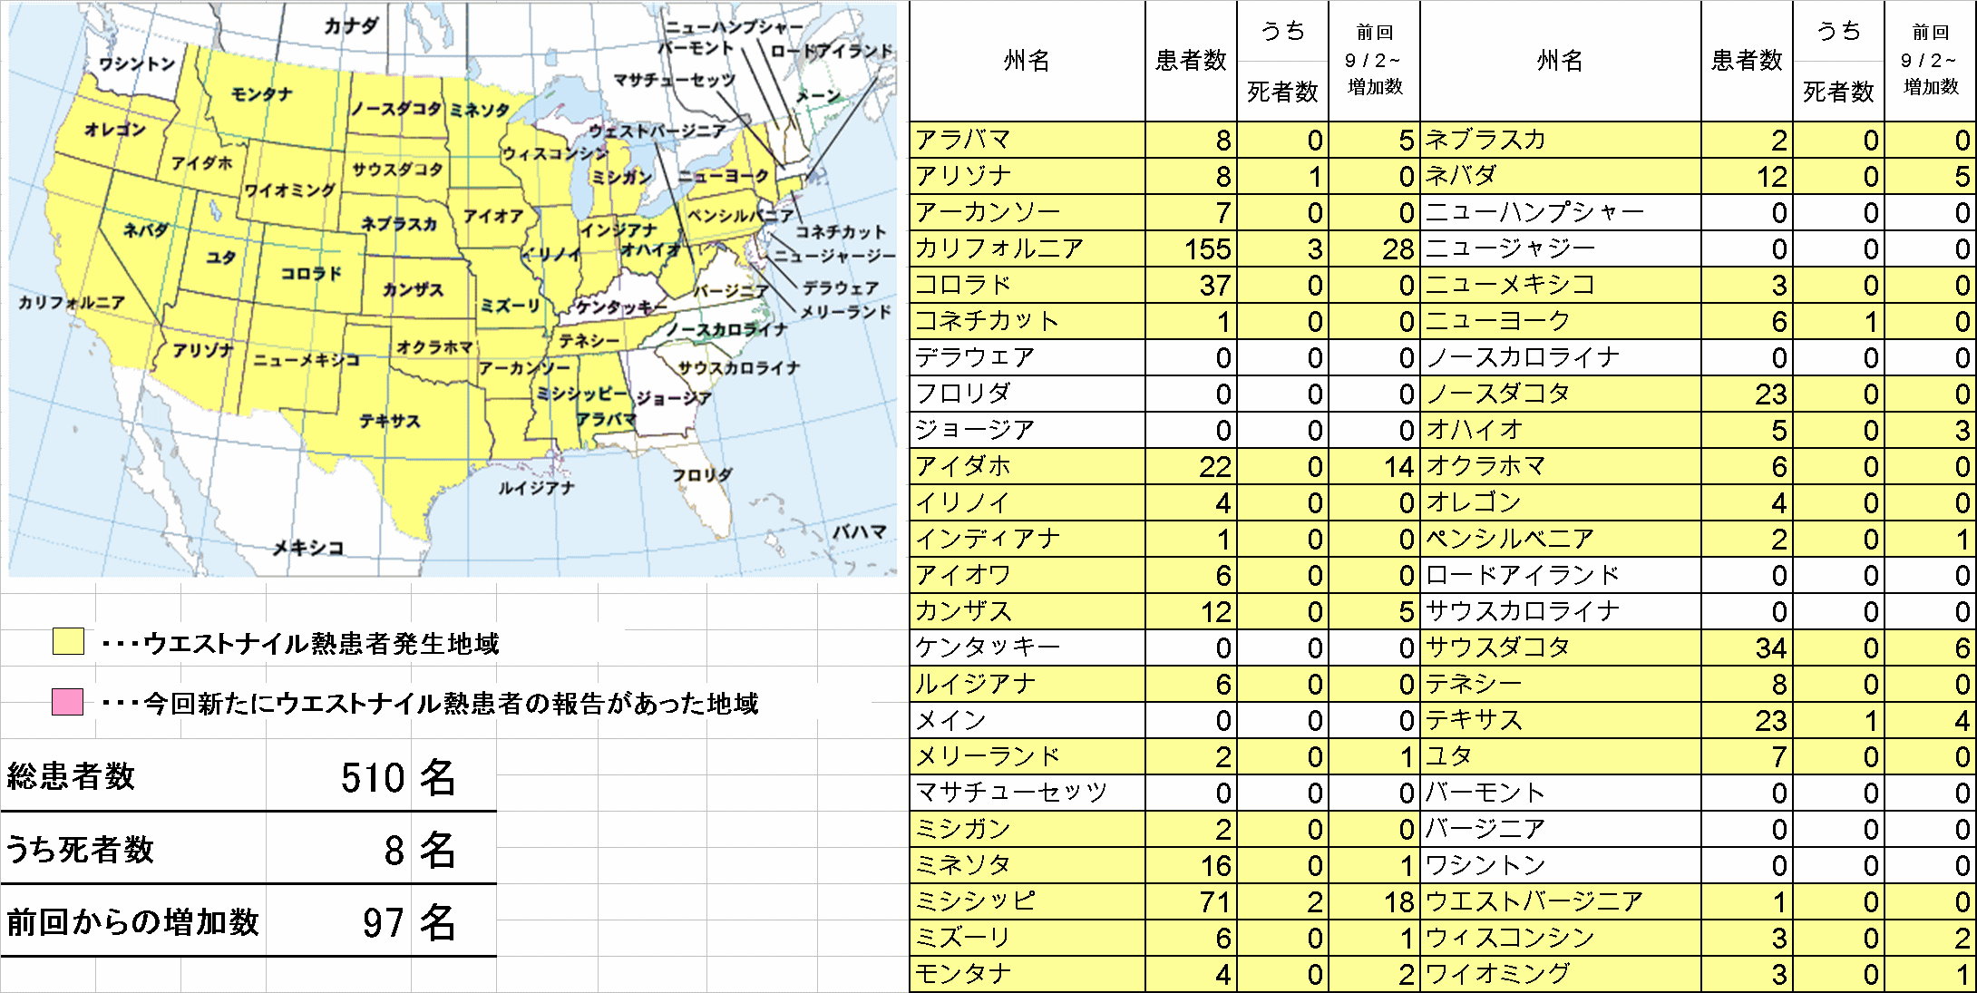The width and height of the screenshot is (1977, 993).
Task: Select the デラウェア state name cell
Action: [1027, 357]
